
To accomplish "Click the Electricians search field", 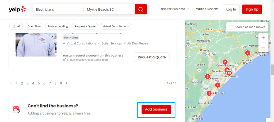I will click(58, 9).
